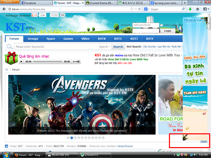The height and width of the screenshot is (158, 211).
Task: Click in the UID/User/Email field
Action: [x=146, y=25]
